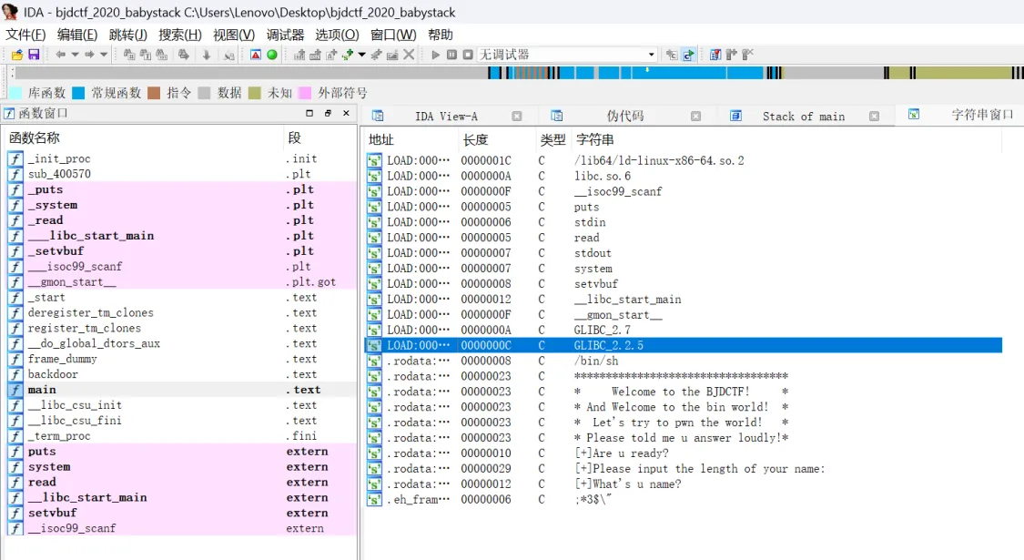Image resolution: width=1024 pixels, height=560 pixels.
Task: Open the 文件(F) menu
Action: tap(25, 35)
